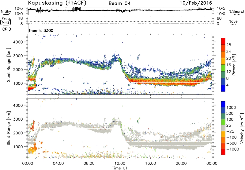Click the -1000 tick on the Velocity colorbar

pyautogui.click(x=232, y=149)
